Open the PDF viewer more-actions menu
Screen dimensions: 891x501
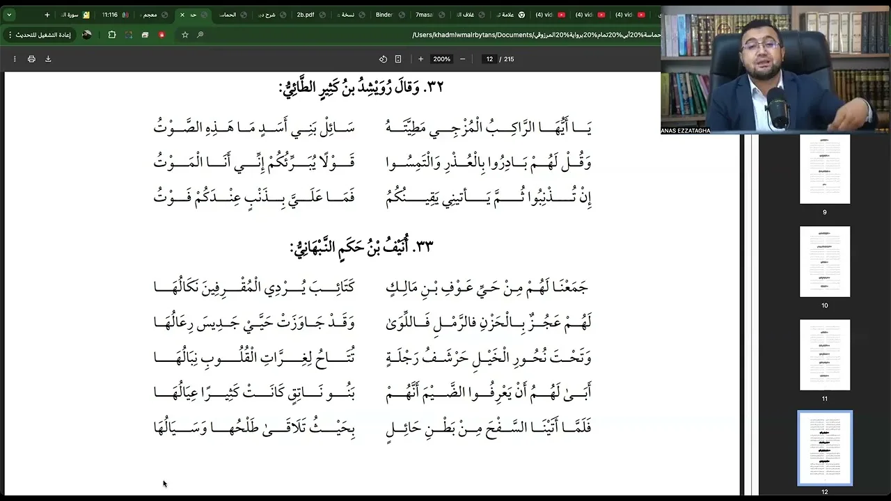tap(15, 59)
